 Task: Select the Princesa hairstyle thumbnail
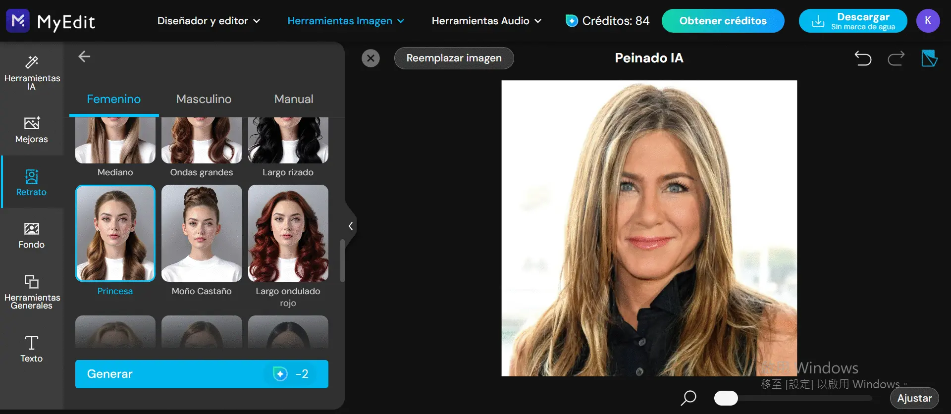tap(115, 233)
